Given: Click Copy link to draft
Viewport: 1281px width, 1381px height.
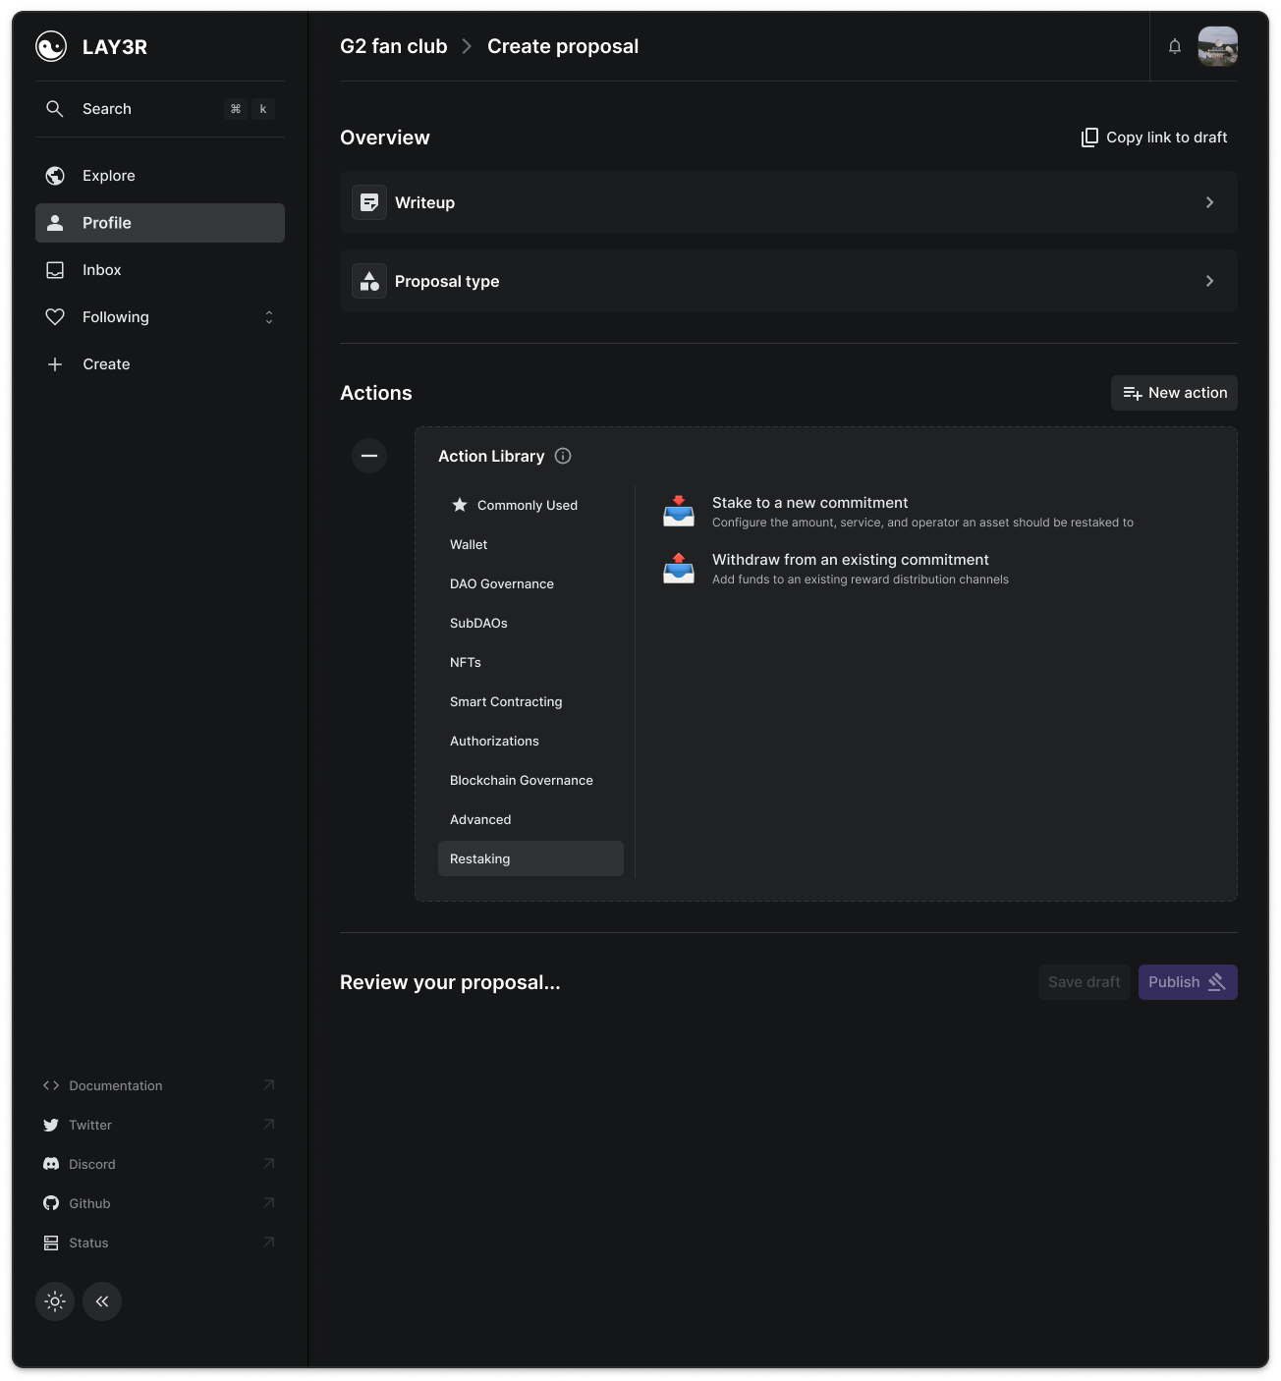Looking at the screenshot, I should point(1154,138).
